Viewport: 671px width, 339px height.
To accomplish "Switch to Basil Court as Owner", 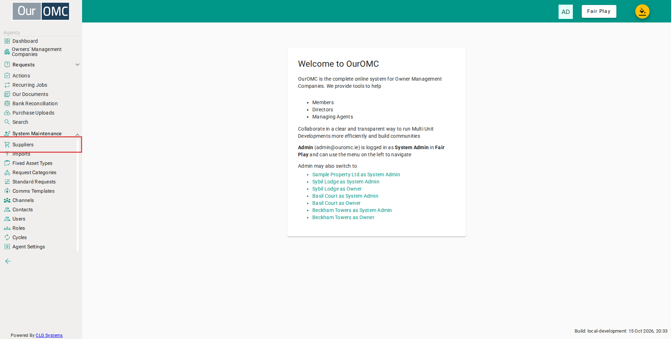I will pos(336,203).
